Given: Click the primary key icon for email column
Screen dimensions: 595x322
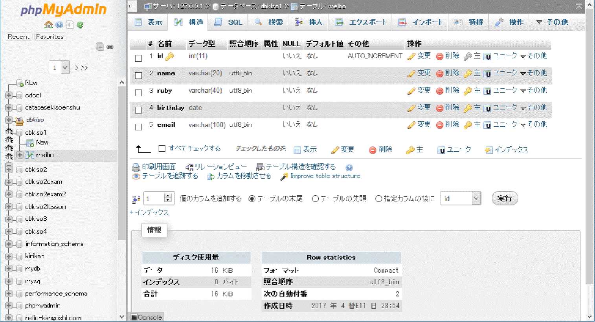Looking at the screenshot, I should tap(468, 125).
